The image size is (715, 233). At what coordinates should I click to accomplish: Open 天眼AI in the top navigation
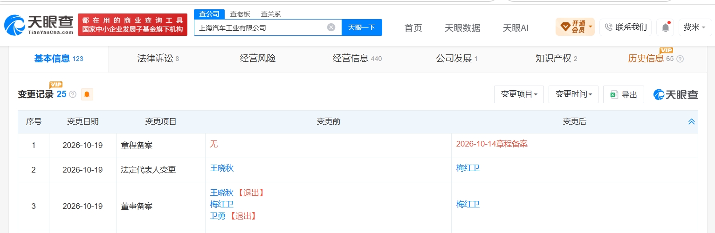pos(516,28)
